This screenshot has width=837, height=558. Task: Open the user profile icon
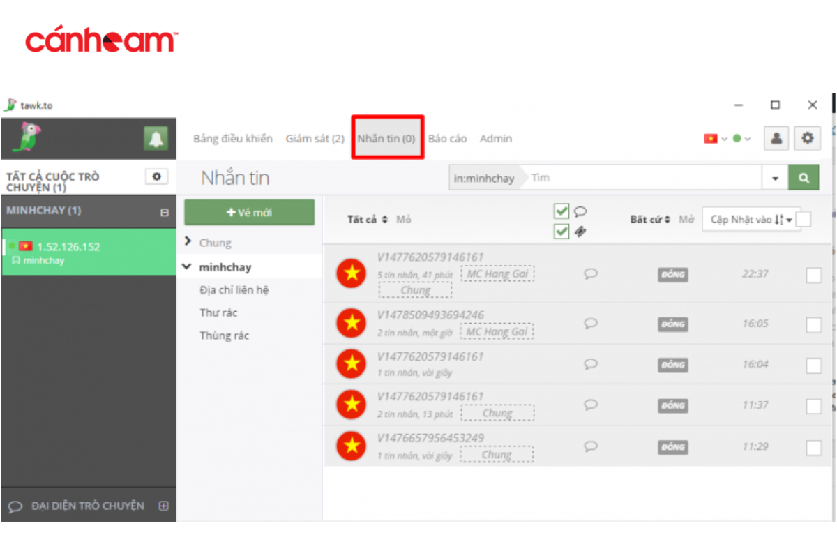pyautogui.click(x=776, y=138)
